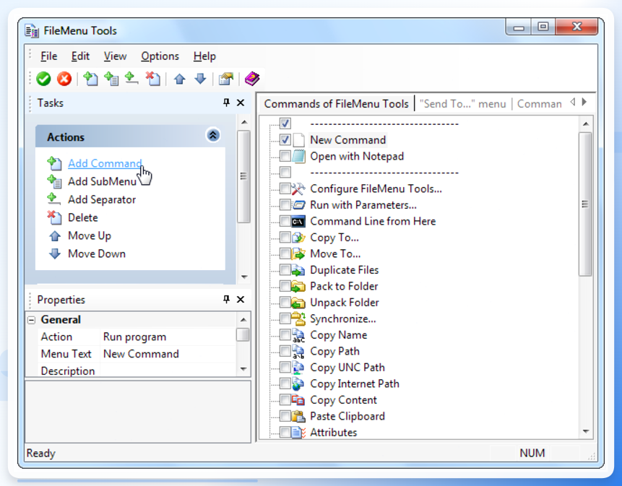The height and width of the screenshot is (486, 622).
Task: Click the folder icon beside Pack to Folder
Action: tap(298, 286)
